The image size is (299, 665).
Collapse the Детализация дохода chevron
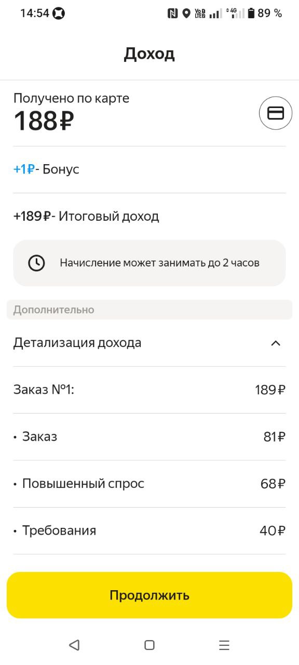(x=276, y=343)
